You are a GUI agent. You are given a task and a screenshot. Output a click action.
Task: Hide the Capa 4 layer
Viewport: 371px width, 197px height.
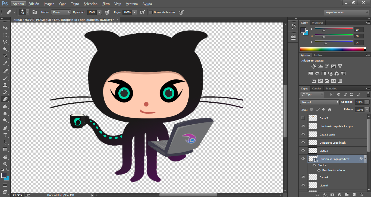(303, 177)
